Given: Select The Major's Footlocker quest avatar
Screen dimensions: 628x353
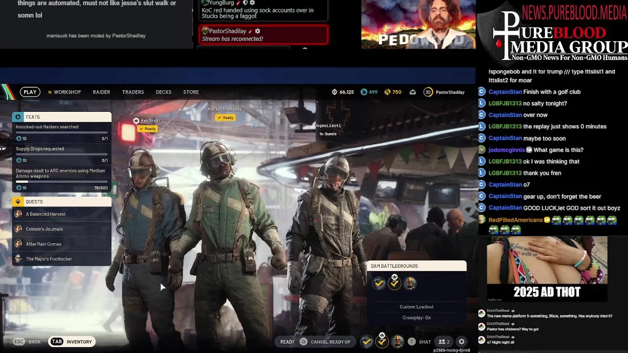Looking at the screenshot, I should (18, 259).
